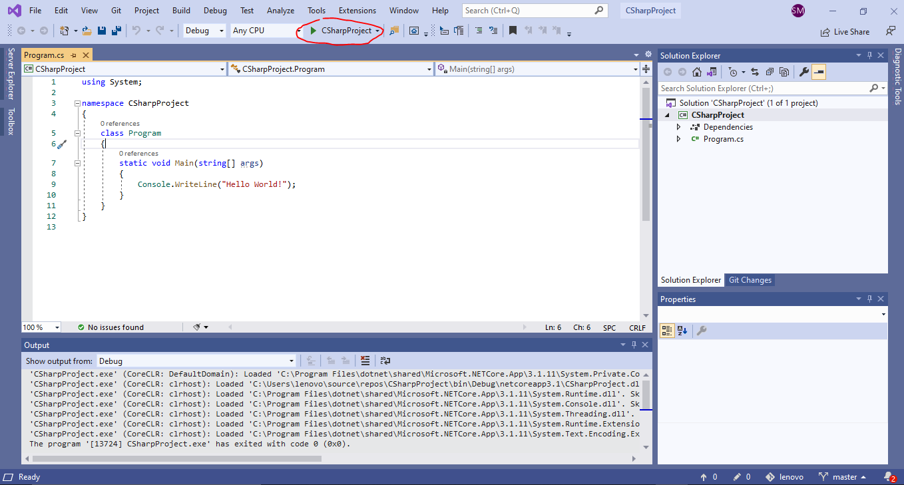Toggle a bookmark with the bookmark icon
The height and width of the screenshot is (485, 904).
point(513,31)
